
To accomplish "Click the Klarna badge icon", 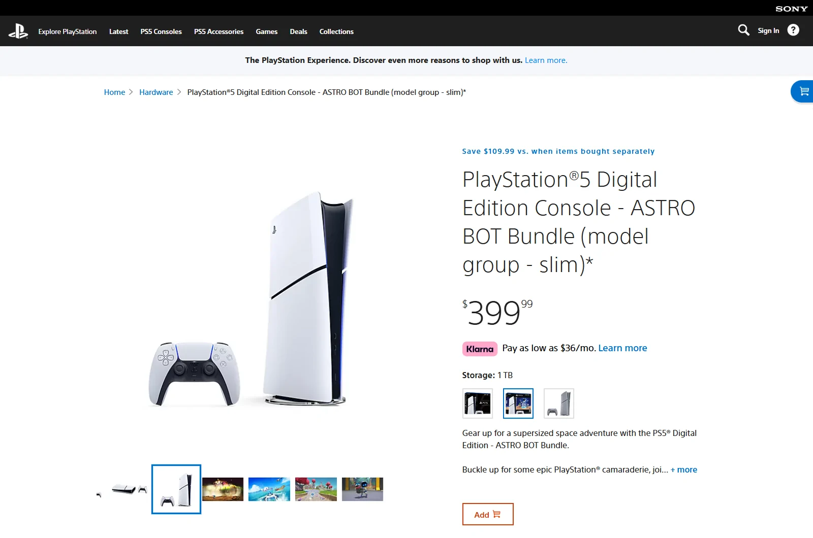I will [480, 349].
